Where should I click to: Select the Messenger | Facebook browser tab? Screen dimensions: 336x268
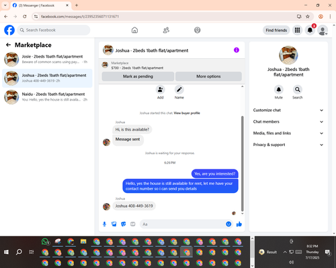tap(41, 5)
